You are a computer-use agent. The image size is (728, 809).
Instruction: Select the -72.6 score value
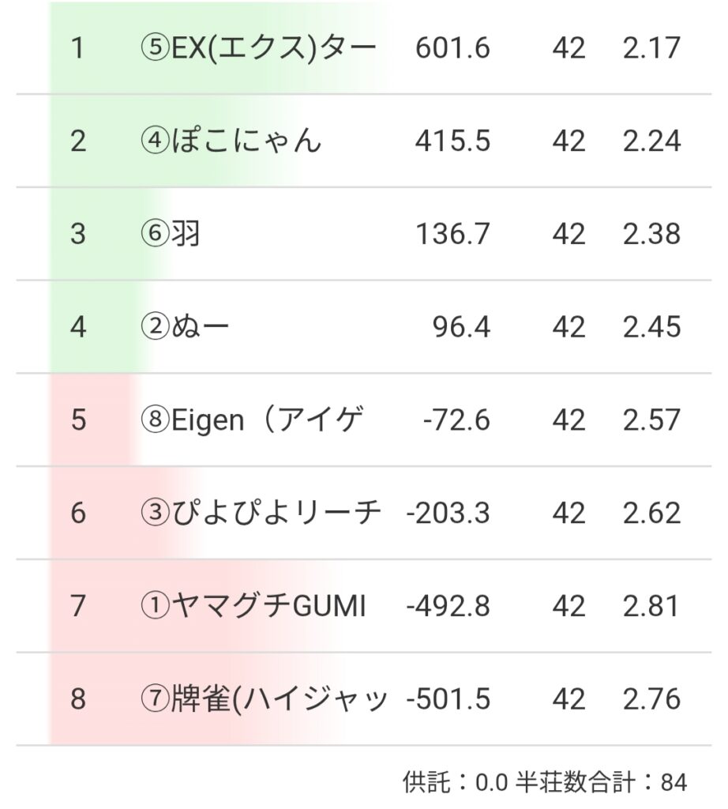point(456,420)
